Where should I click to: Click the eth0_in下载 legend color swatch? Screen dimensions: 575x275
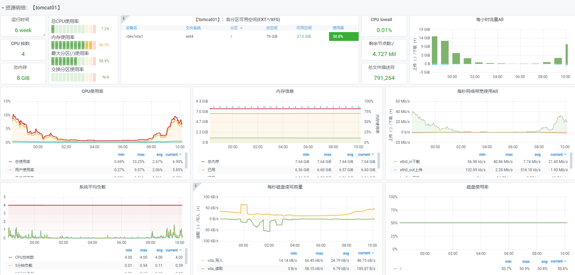[395, 162]
